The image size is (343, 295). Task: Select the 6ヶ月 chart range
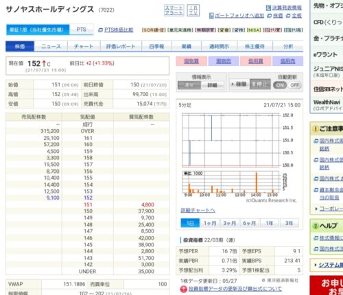[x=250, y=223]
